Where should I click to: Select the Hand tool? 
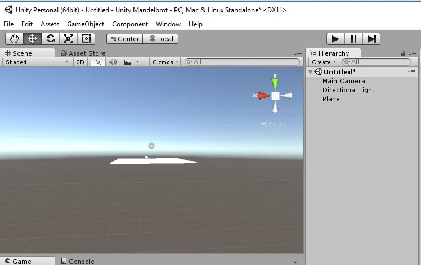coord(14,39)
